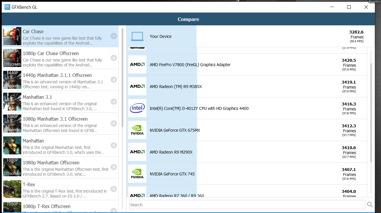This screenshot has height=213, width=381.
Task: Click the laptop icon for Your Device
Action: click(x=137, y=36)
